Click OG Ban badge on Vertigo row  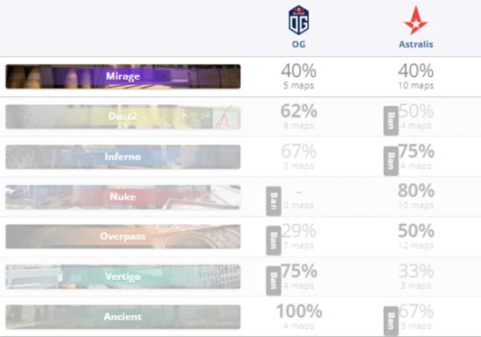coord(274,281)
